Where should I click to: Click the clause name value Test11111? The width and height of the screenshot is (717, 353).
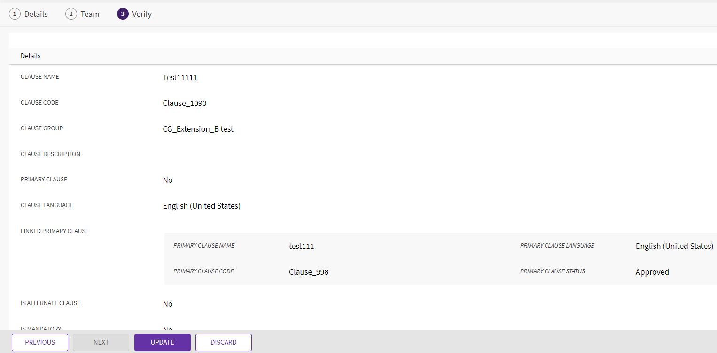click(180, 78)
